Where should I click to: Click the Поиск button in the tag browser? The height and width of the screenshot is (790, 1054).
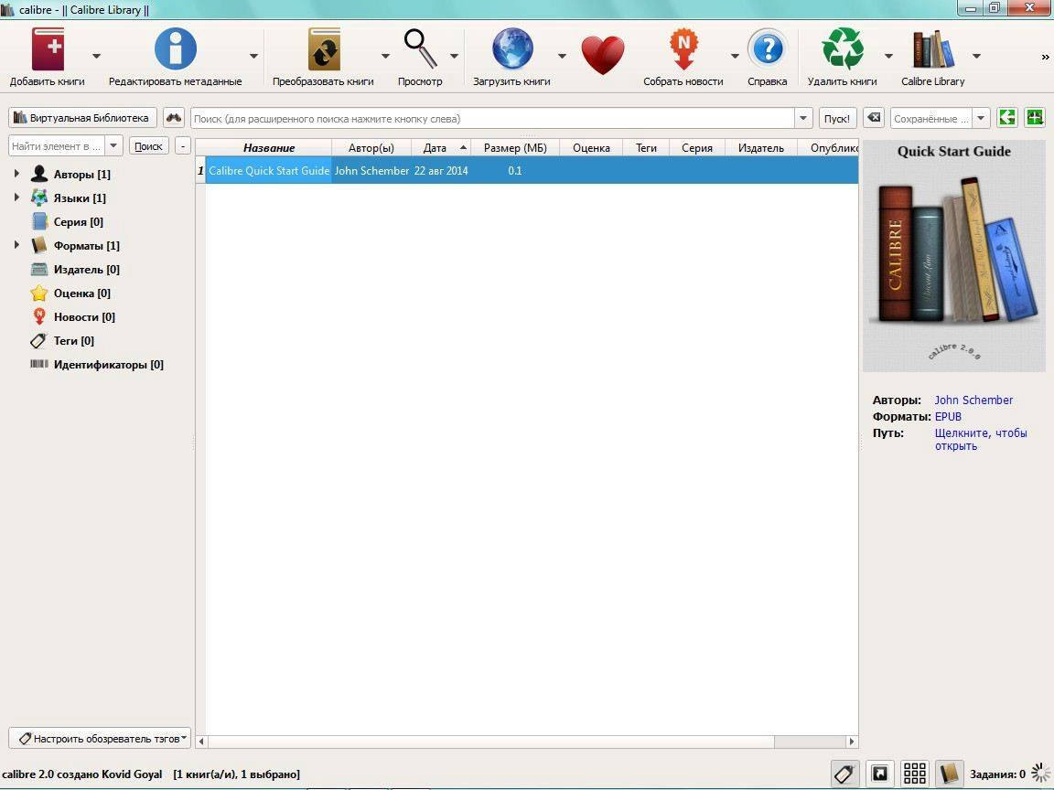tap(148, 145)
